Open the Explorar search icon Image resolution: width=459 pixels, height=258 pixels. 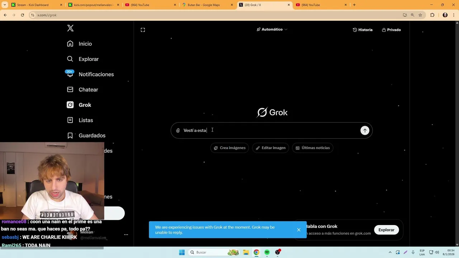(x=70, y=59)
